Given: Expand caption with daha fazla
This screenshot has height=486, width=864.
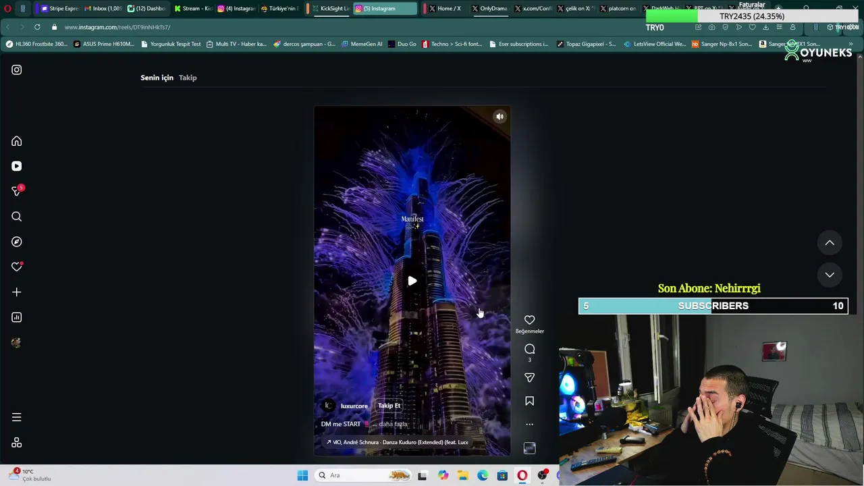Looking at the screenshot, I should [x=393, y=424].
